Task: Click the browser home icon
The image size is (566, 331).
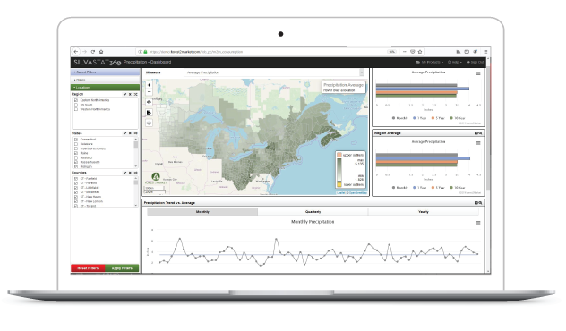Action: click(101, 52)
